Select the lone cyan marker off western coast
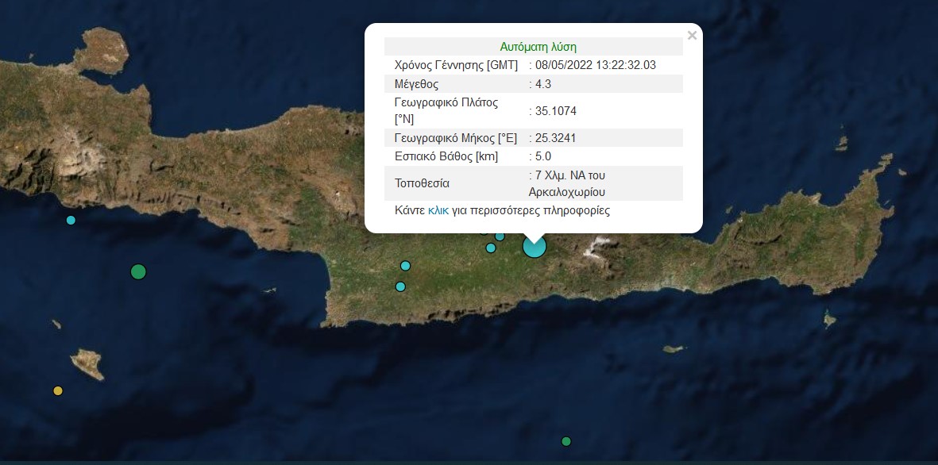The image size is (938, 465). pos(71,220)
